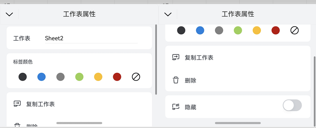Screen dimensions: 316x128
Task: Click the hide sheet icon beside 隐藏
Action: (176, 107)
